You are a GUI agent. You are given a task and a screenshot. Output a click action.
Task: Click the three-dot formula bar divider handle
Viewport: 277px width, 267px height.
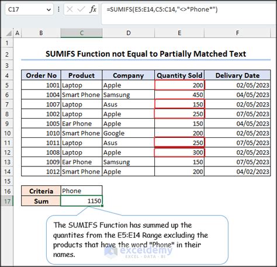click(58, 9)
